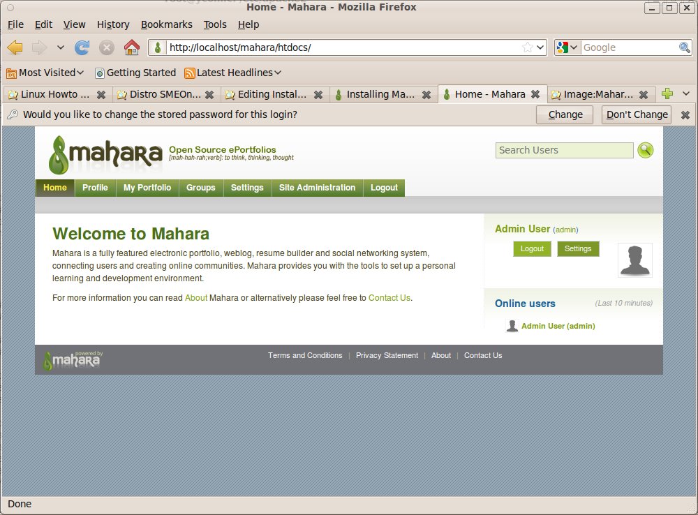The width and height of the screenshot is (698, 515).
Task: Click the small avatar next to online Admin User
Action: 512,326
